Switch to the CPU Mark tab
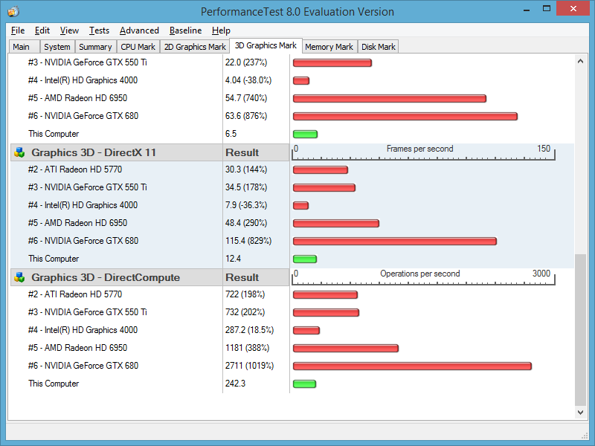Image resolution: width=595 pixels, height=446 pixels. (138, 47)
